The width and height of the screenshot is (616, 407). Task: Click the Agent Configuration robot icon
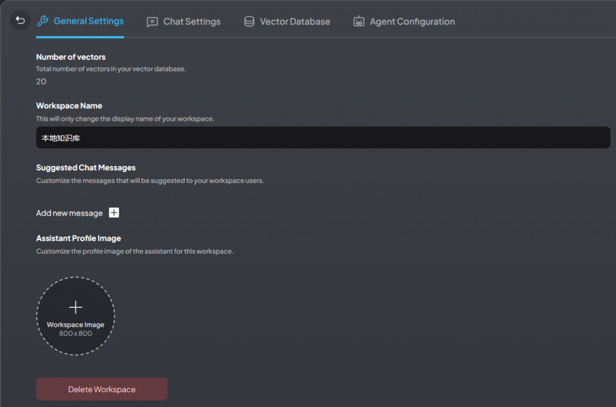359,21
